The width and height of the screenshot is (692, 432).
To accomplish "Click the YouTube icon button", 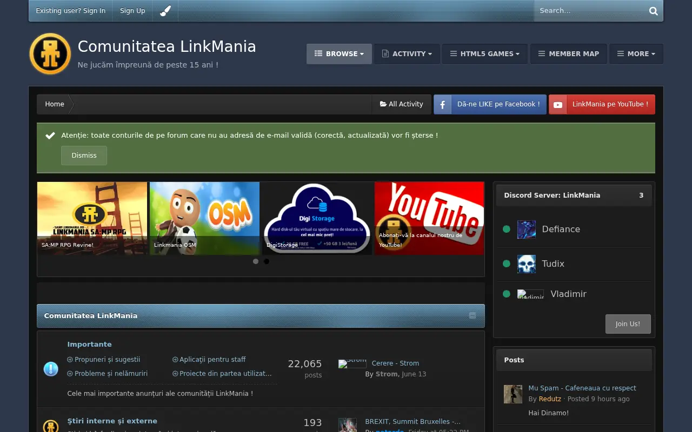I will [x=557, y=104].
